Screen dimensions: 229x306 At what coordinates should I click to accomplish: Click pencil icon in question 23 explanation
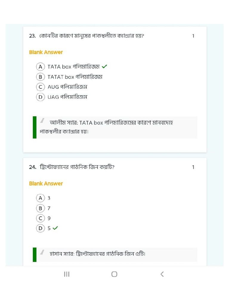click(x=42, y=121)
